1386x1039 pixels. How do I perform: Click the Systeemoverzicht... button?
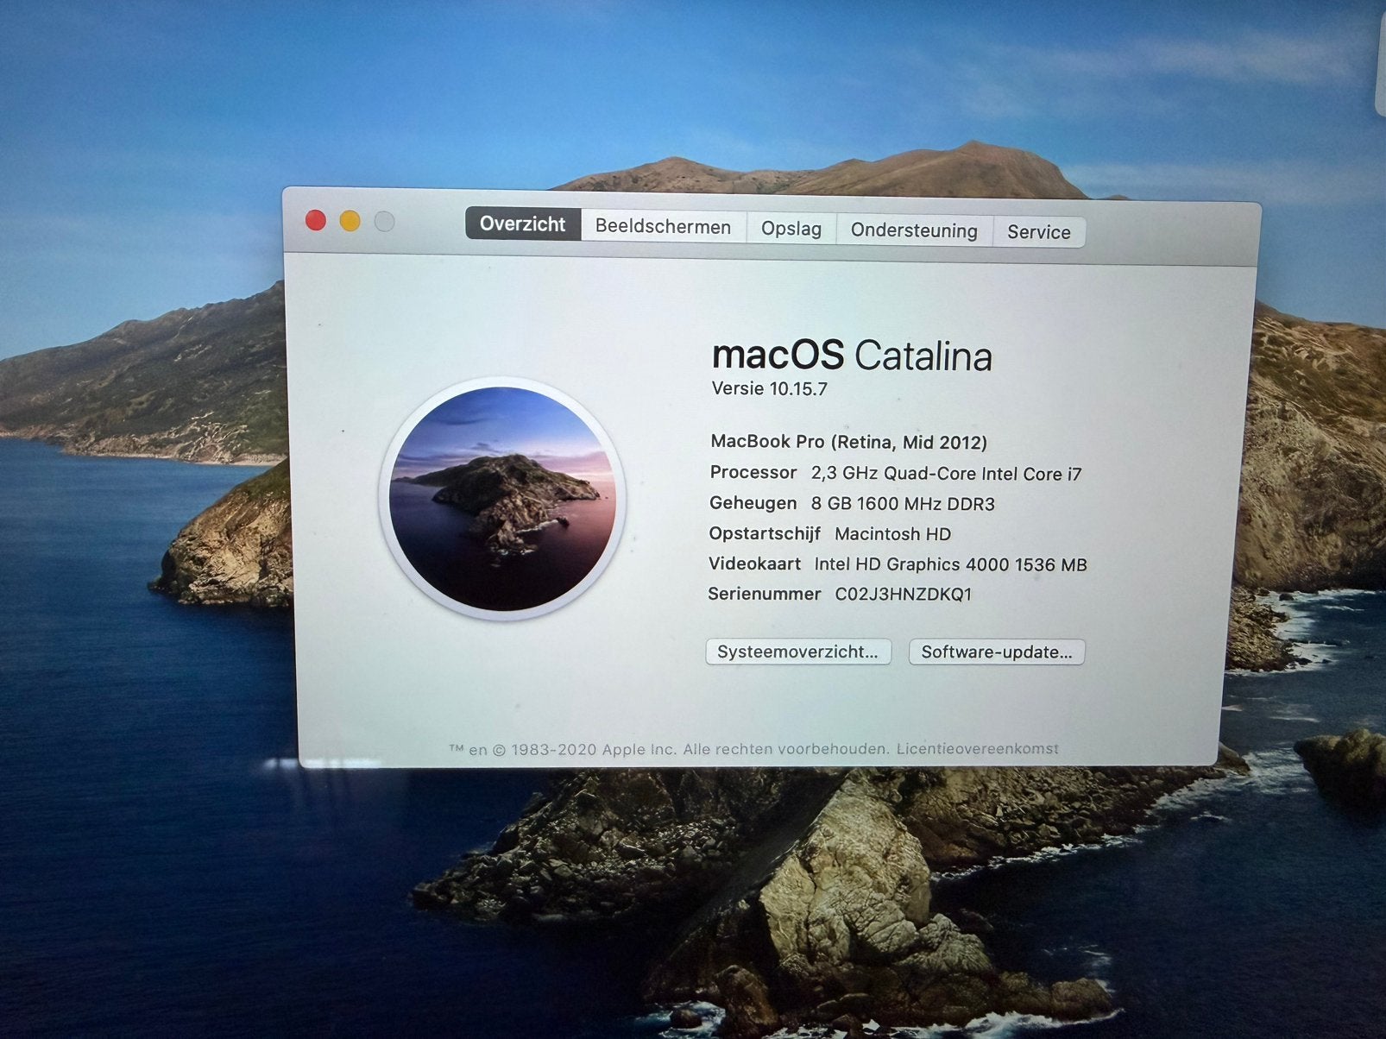pyautogui.click(x=798, y=652)
